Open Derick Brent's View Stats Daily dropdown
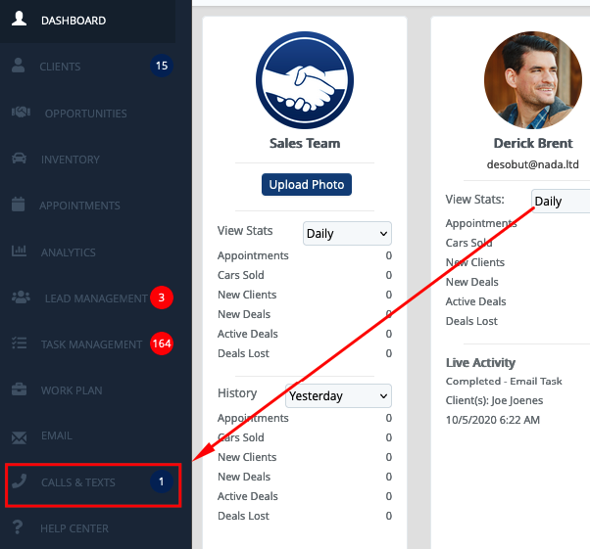Screen dimensions: 590x549 coord(561,201)
